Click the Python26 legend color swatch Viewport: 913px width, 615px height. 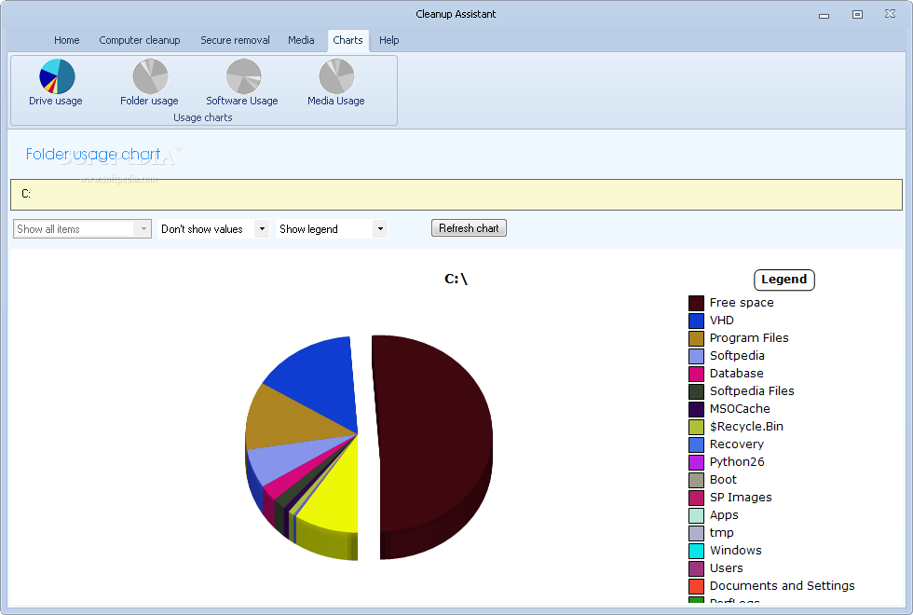click(x=697, y=462)
